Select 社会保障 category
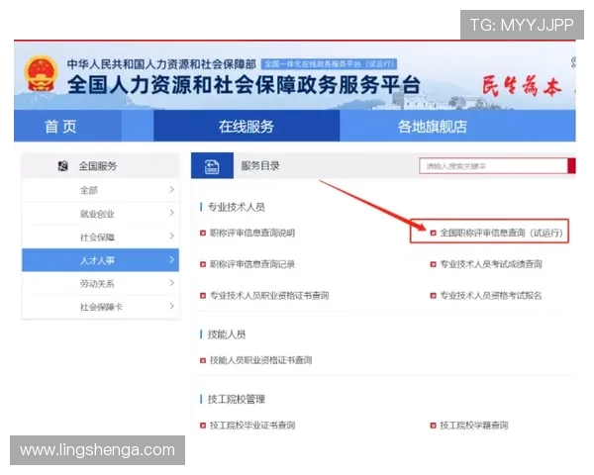The image size is (594, 475). point(100,237)
